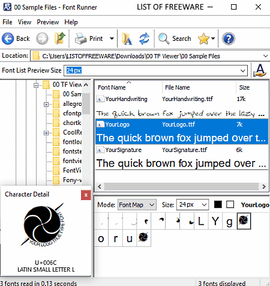
Task: Collapse the 00 TF Viewer tree node
Action: point(36,85)
